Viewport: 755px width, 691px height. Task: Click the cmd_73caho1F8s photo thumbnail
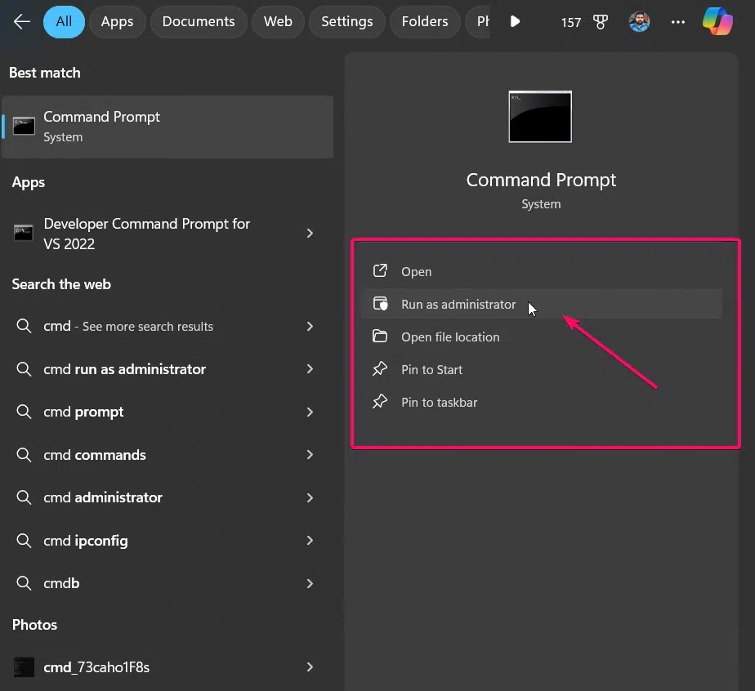(x=24, y=667)
